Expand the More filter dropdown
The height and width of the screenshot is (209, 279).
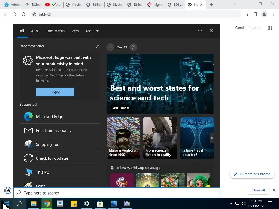[92, 31]
